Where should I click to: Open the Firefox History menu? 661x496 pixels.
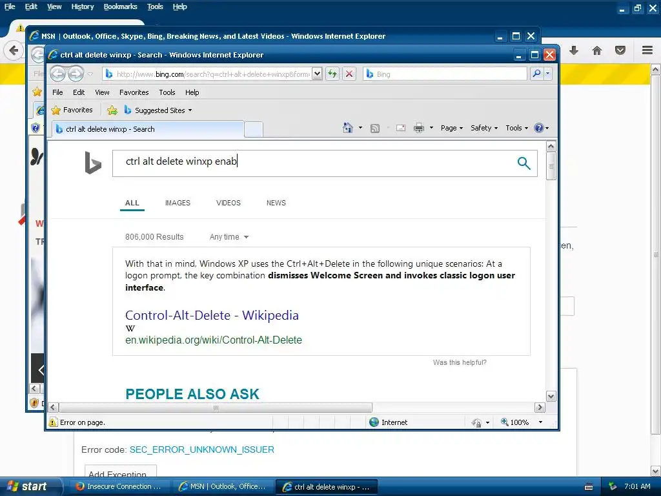click(82, 6)
